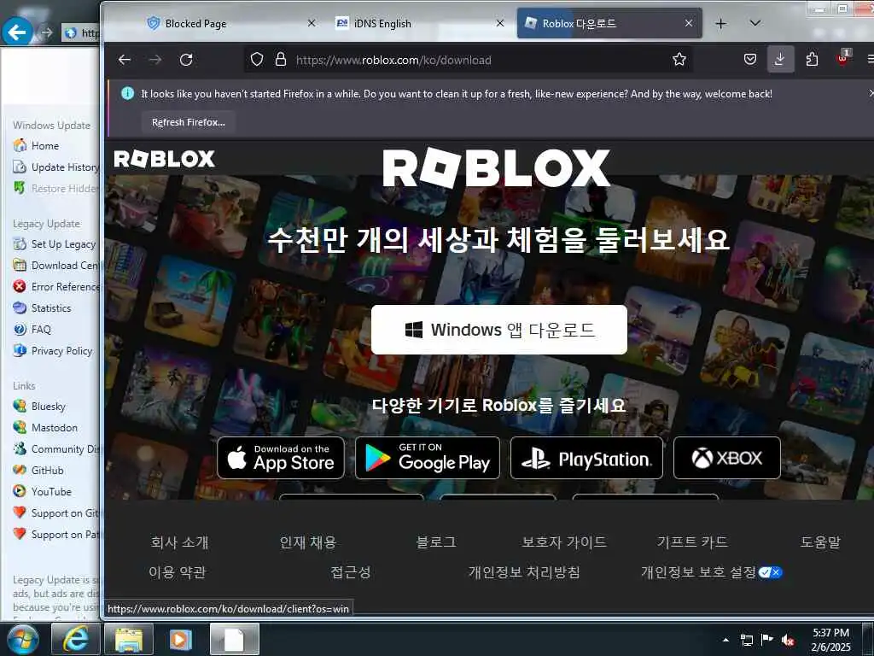Select the Roblox 다운로드 tab

(x=609, y=23)
